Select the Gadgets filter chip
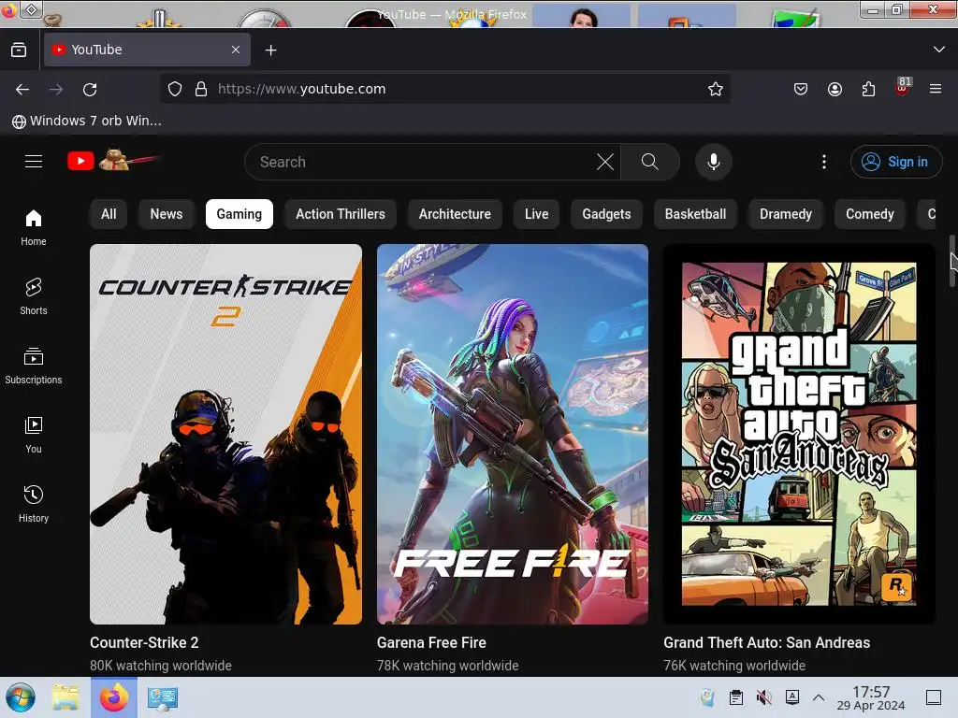This screenshot has width=958, height=718. (606, 214)
